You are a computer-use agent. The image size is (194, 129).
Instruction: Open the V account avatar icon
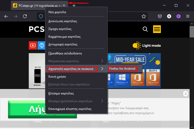tap(169, 16)
